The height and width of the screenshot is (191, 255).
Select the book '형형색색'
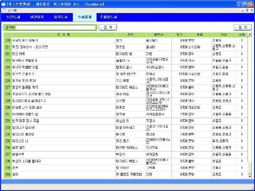tap(63, 154)
